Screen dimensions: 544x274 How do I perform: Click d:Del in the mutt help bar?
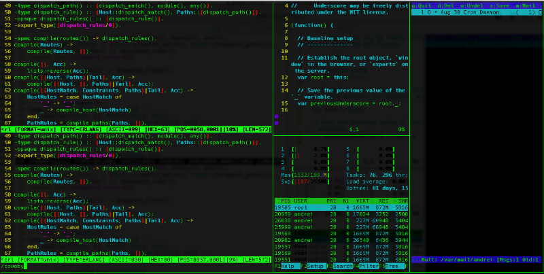coord(444,6)
